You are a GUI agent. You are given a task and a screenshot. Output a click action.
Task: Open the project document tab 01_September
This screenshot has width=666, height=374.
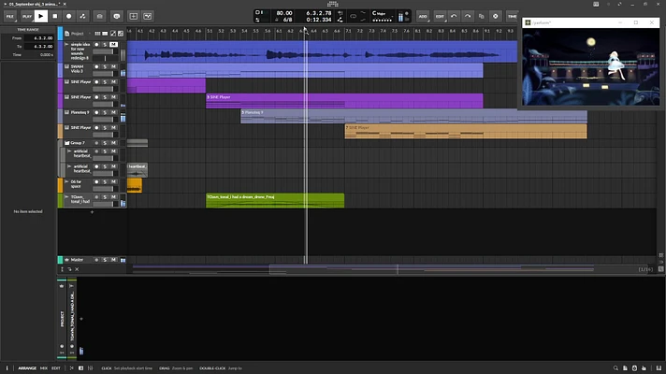click(33, 4)
